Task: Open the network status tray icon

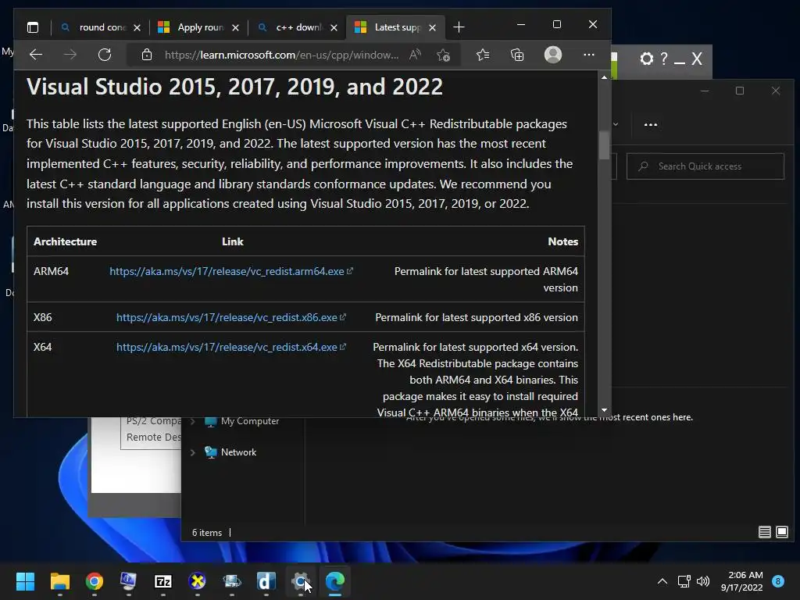Action: 684,581
